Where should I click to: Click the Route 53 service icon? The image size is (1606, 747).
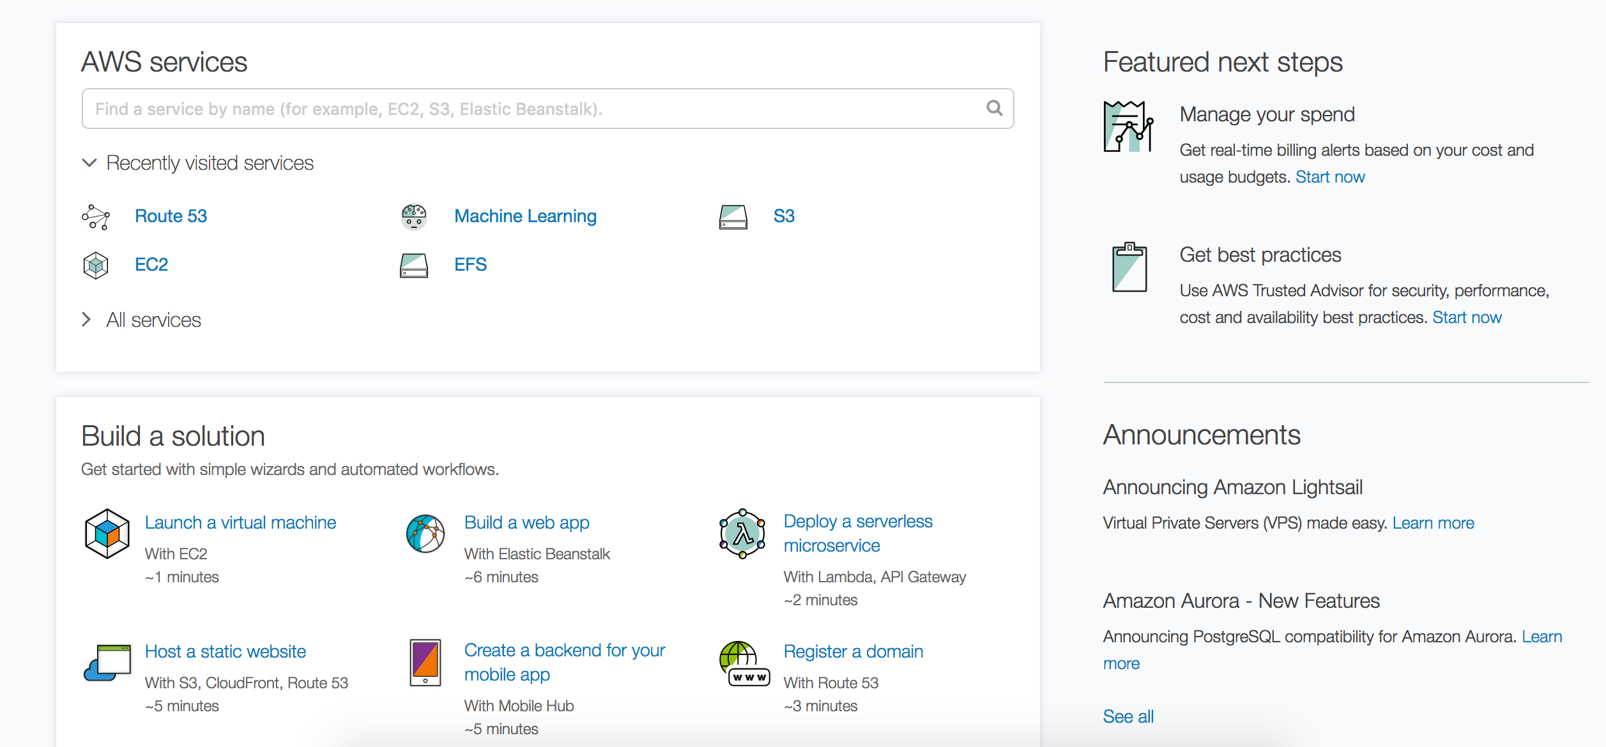[96, 217]
